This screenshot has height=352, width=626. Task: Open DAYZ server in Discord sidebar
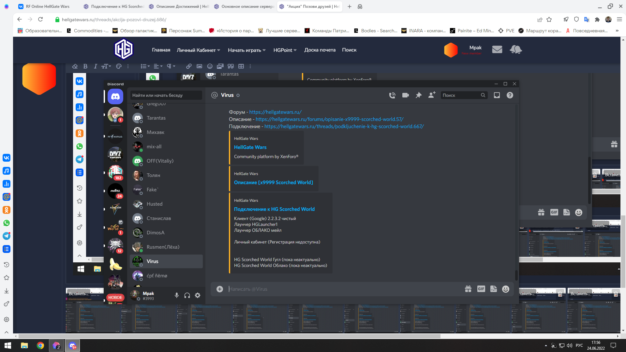point(115,154)
